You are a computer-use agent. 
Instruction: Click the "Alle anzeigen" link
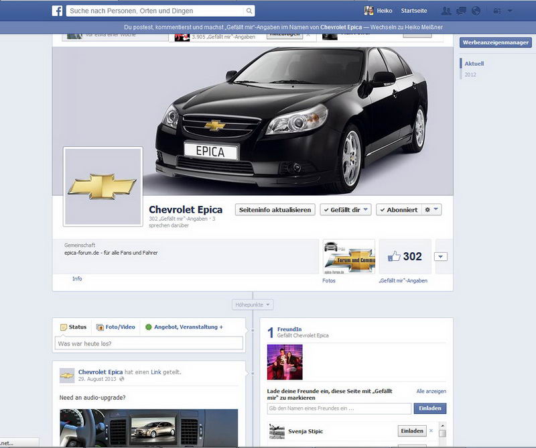[431, 391]
